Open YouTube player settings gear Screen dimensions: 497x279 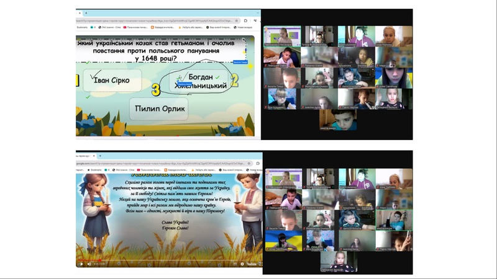click(242, 264)
